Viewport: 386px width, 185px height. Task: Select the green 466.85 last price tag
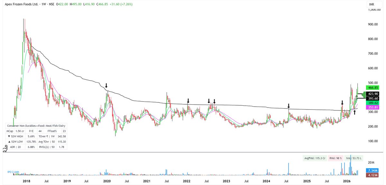click(373, 87)
